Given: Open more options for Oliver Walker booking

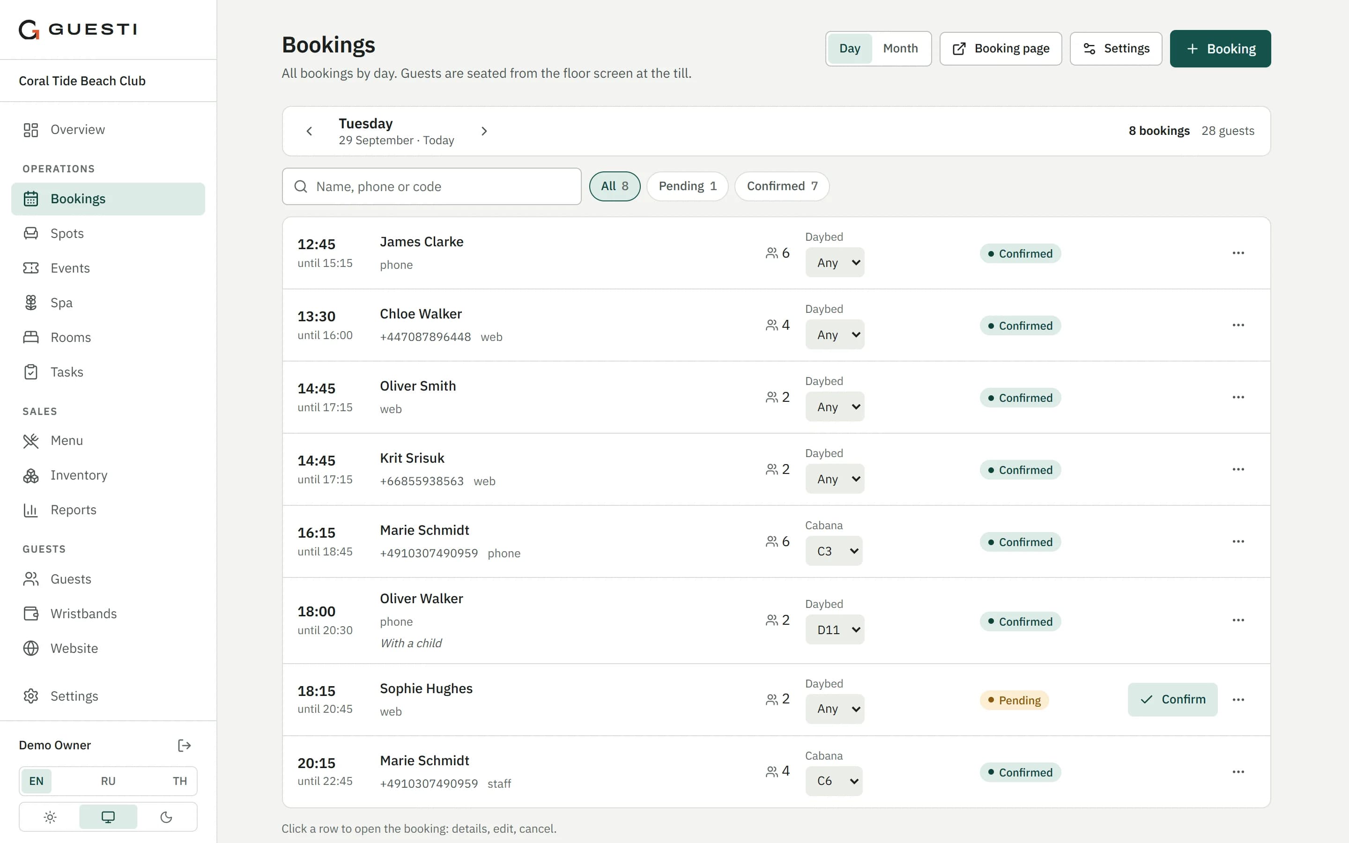Looking at the screenshot, I should (x=1238, y=620).
